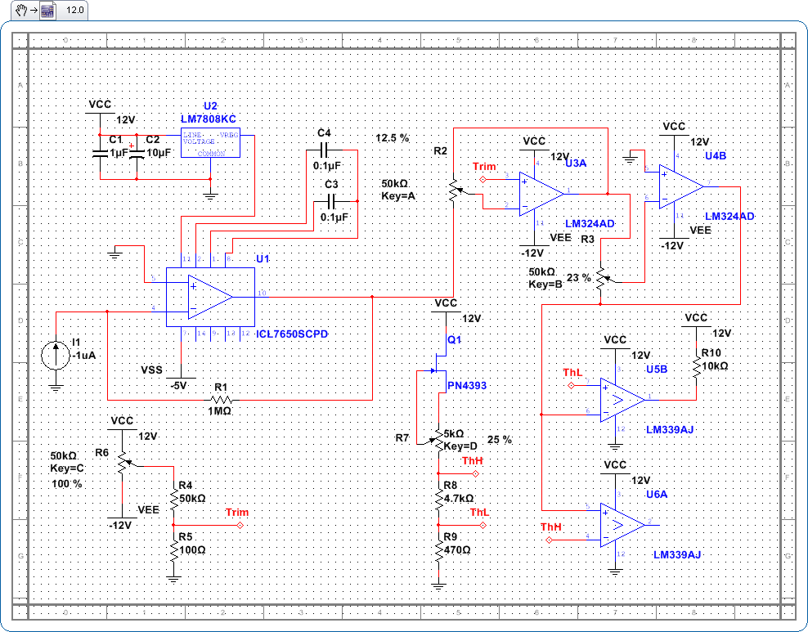Click the -1uA value of source I1
This screenshot has height=632, width=808.
pos(83,355)
